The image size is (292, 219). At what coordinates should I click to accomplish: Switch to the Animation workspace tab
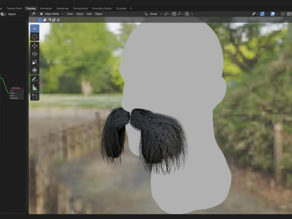(46, 9)
